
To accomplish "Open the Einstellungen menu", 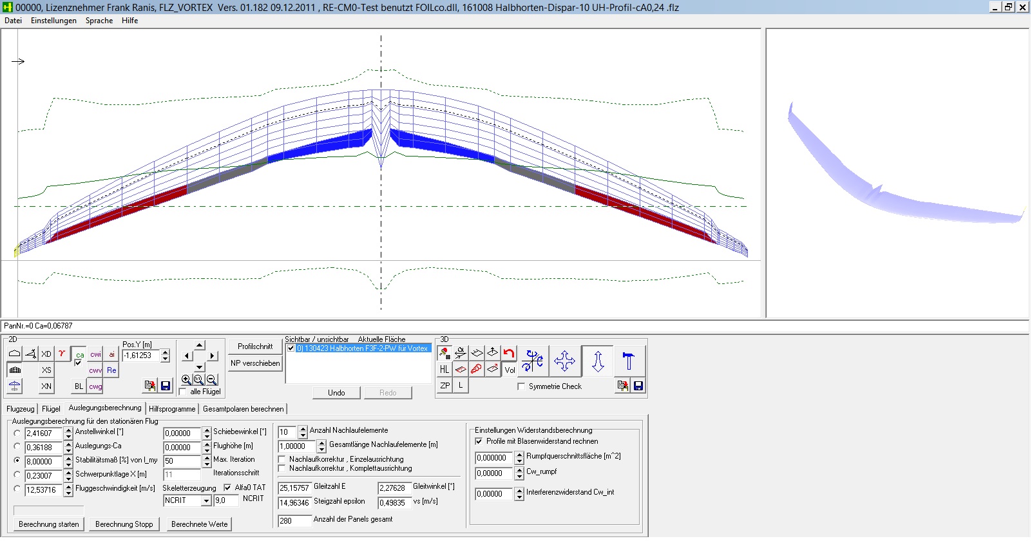I will point(53,21).
